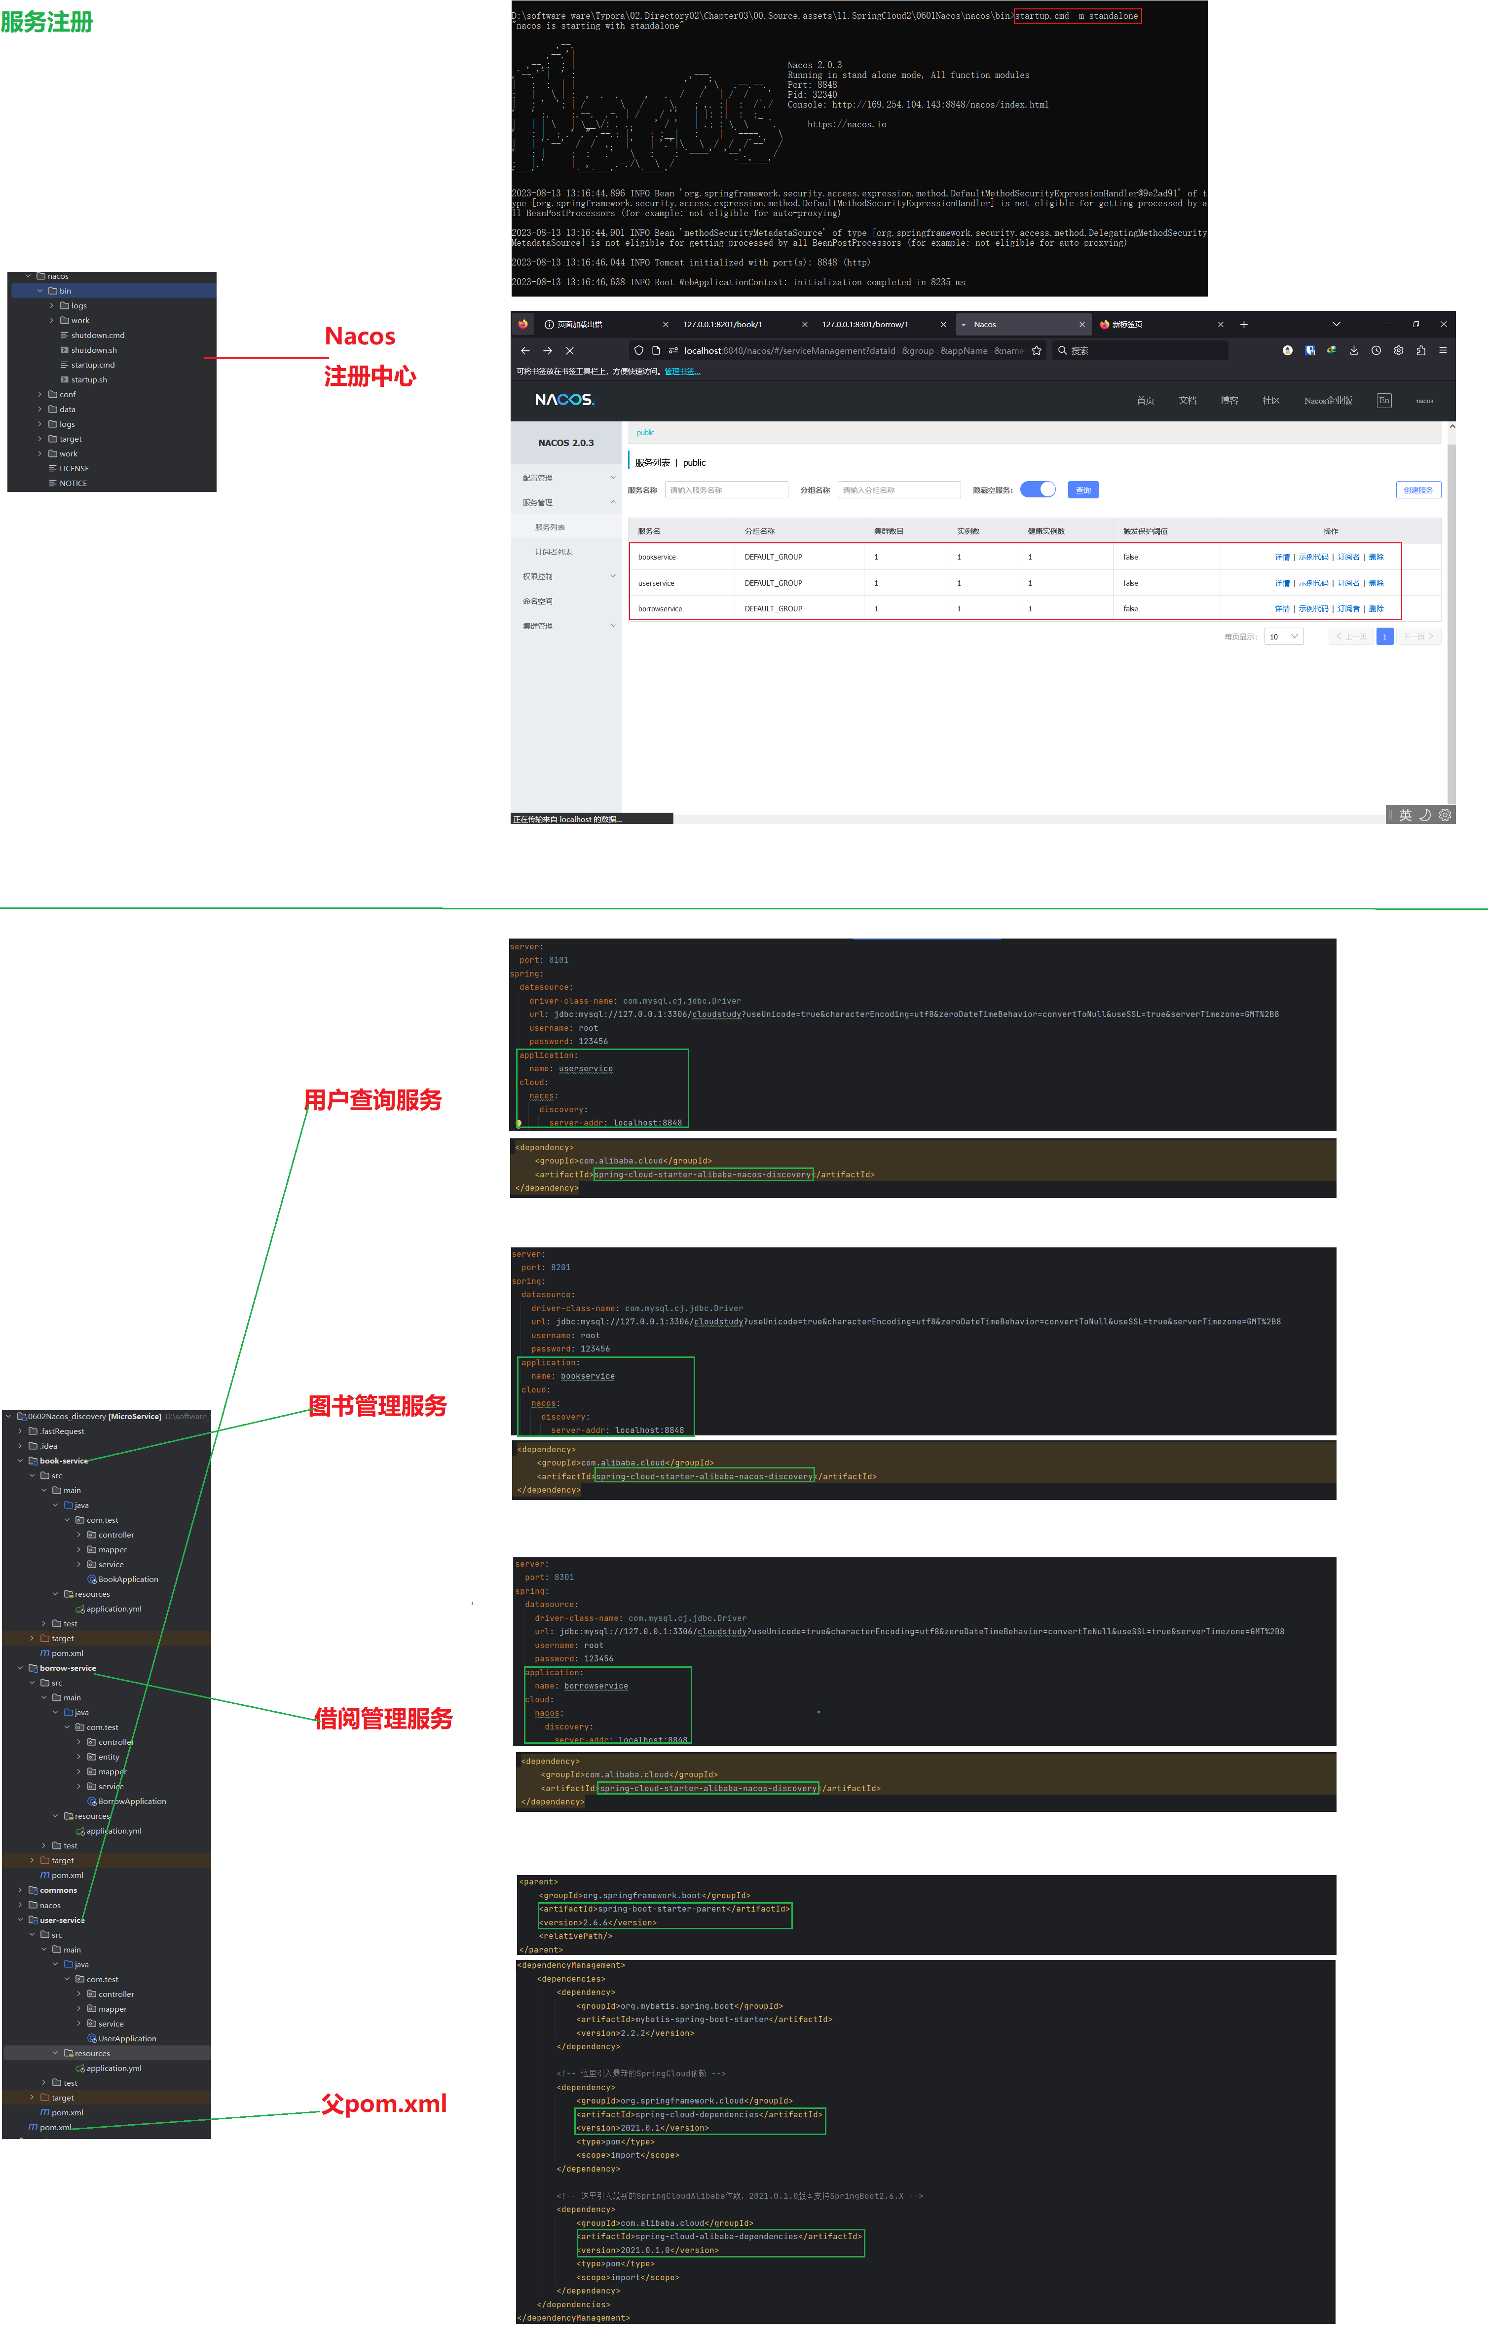The width and height of the screenshot is (1488, 2329).
Task: Open the Firefox hamburger menu icon
Action: 1443,351
